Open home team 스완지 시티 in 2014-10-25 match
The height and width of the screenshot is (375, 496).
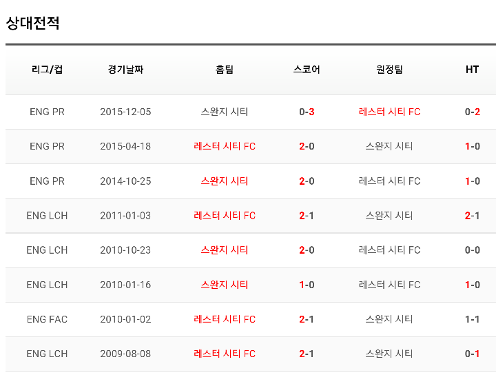point(225,181)
